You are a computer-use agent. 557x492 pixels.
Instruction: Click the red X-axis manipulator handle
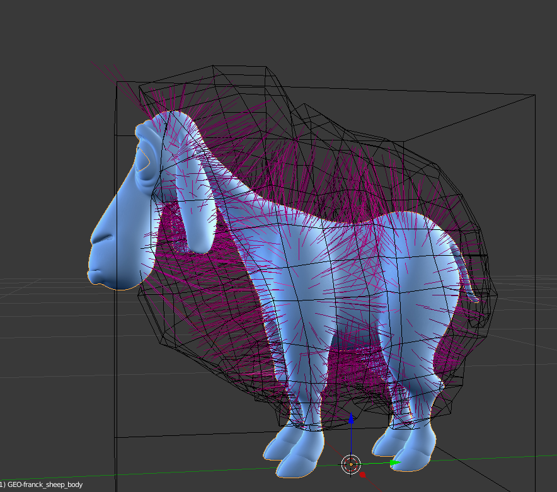(362, 474)
